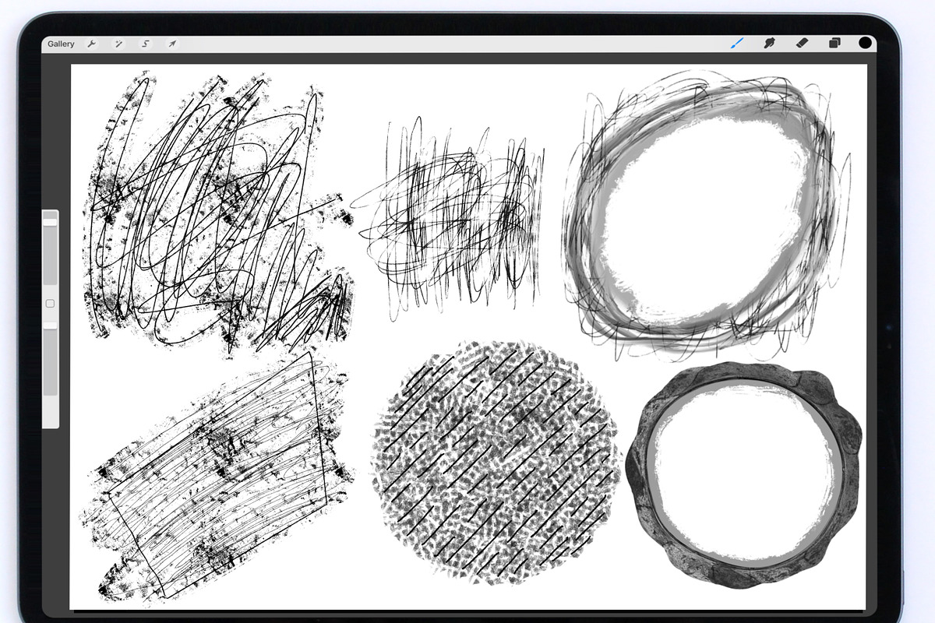Select the Eraser tool
935x623 pixels.
[x=801, y=43]
